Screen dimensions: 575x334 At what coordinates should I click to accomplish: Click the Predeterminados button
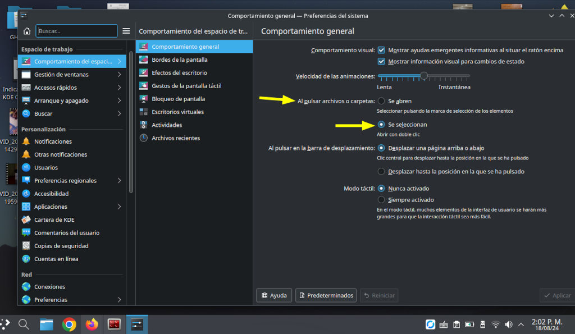coord(326,295)
